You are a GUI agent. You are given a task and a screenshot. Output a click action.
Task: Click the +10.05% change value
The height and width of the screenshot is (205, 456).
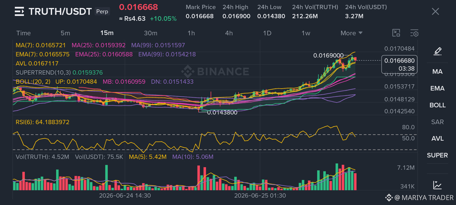click(163, 19)
